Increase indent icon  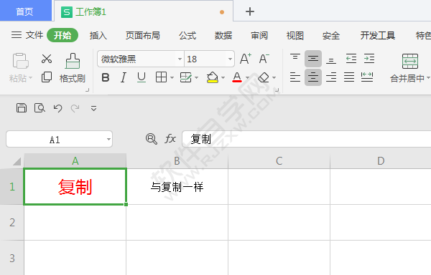point(369,59)
